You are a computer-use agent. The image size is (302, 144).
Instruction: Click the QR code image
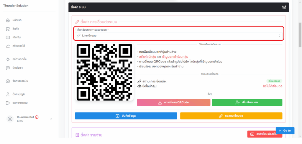(x=104, y=72)
